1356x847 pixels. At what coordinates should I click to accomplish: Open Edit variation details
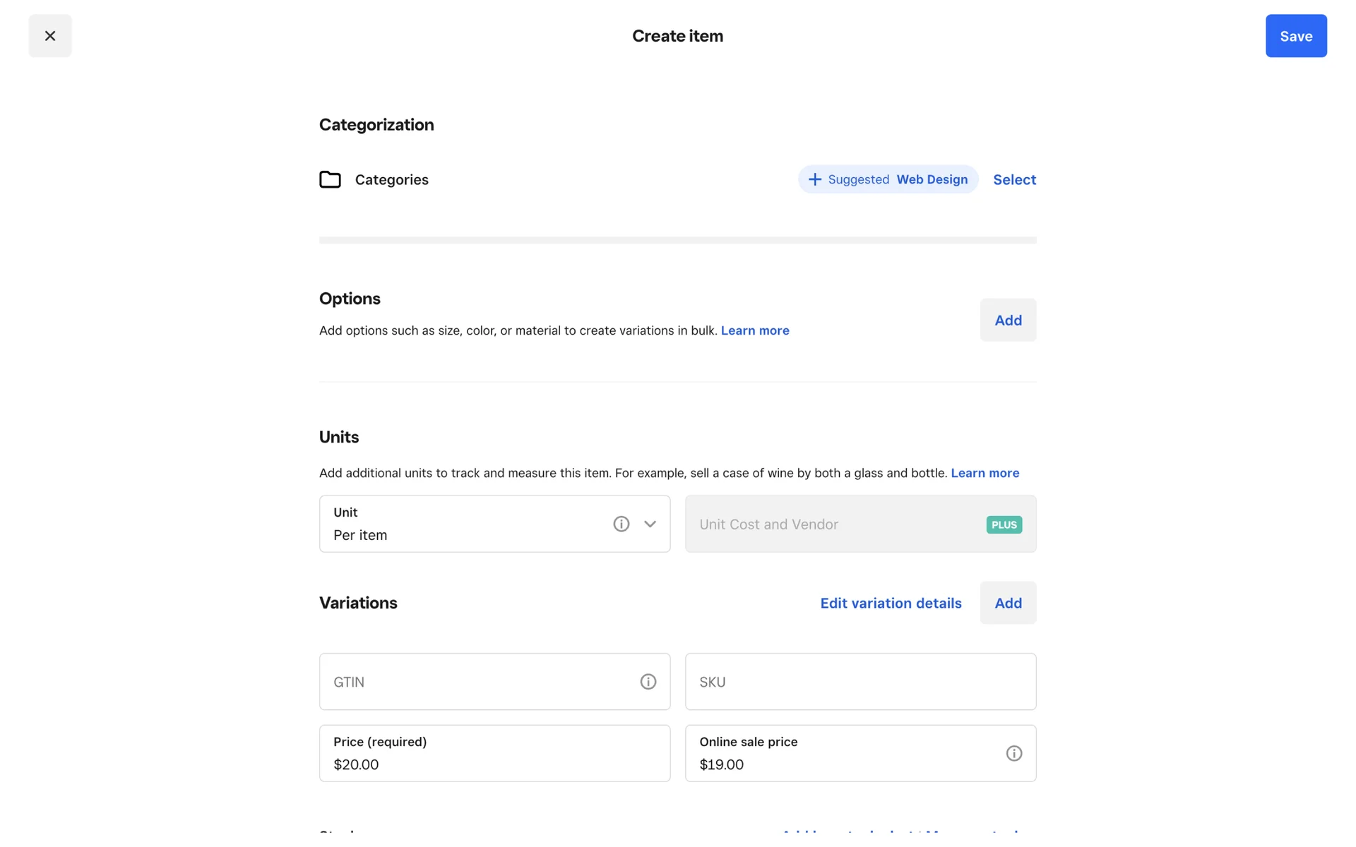tap(891, 603)
